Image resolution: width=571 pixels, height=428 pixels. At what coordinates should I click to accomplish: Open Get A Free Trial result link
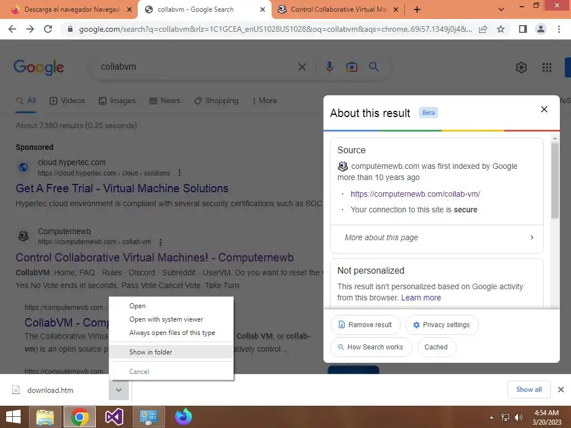click(122, 188)
